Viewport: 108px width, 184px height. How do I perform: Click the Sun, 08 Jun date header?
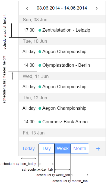(62, 20)
